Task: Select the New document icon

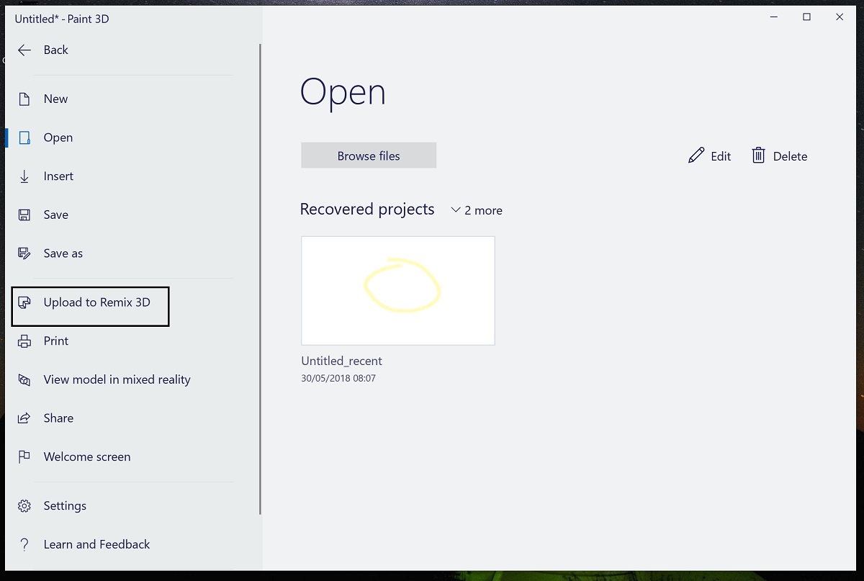Action: click(x=24, y=99)
